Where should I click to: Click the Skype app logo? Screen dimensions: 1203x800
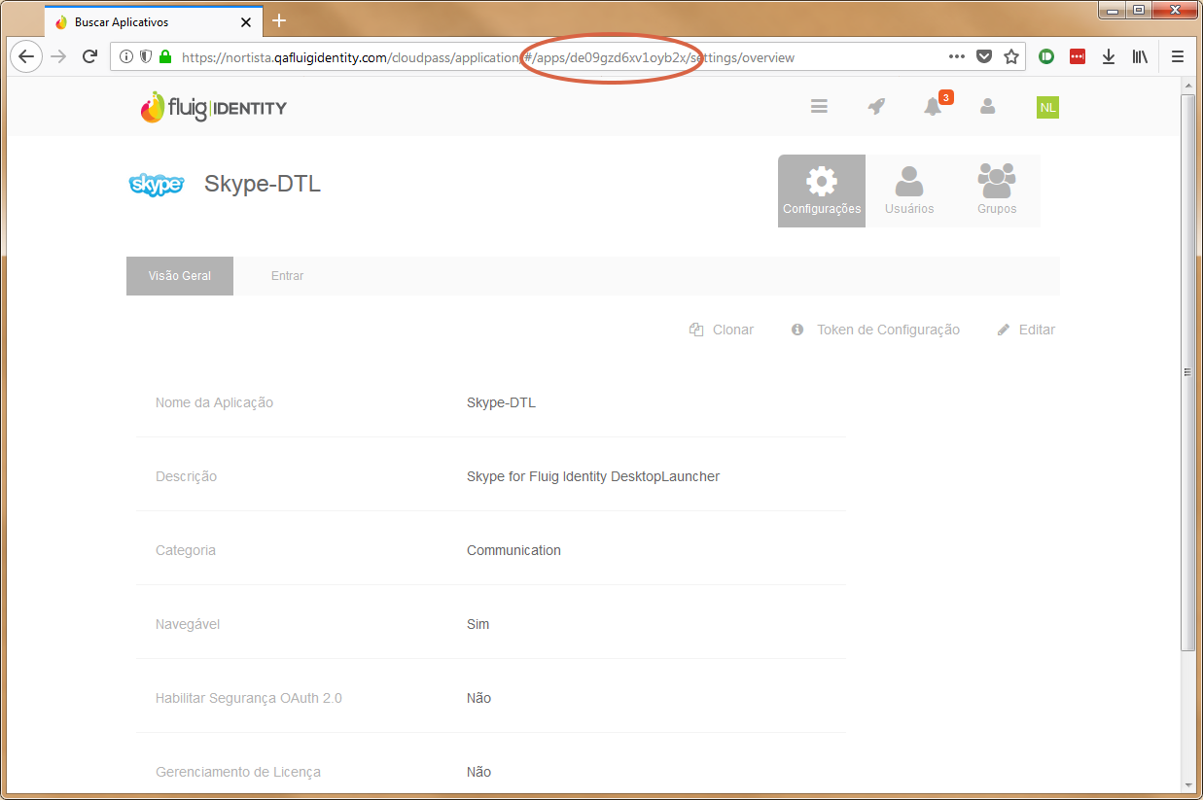(157, 185)
